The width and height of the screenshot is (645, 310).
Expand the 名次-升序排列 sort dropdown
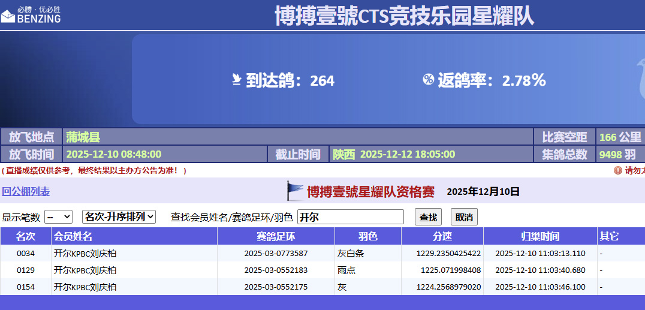(x=119, y=216)
